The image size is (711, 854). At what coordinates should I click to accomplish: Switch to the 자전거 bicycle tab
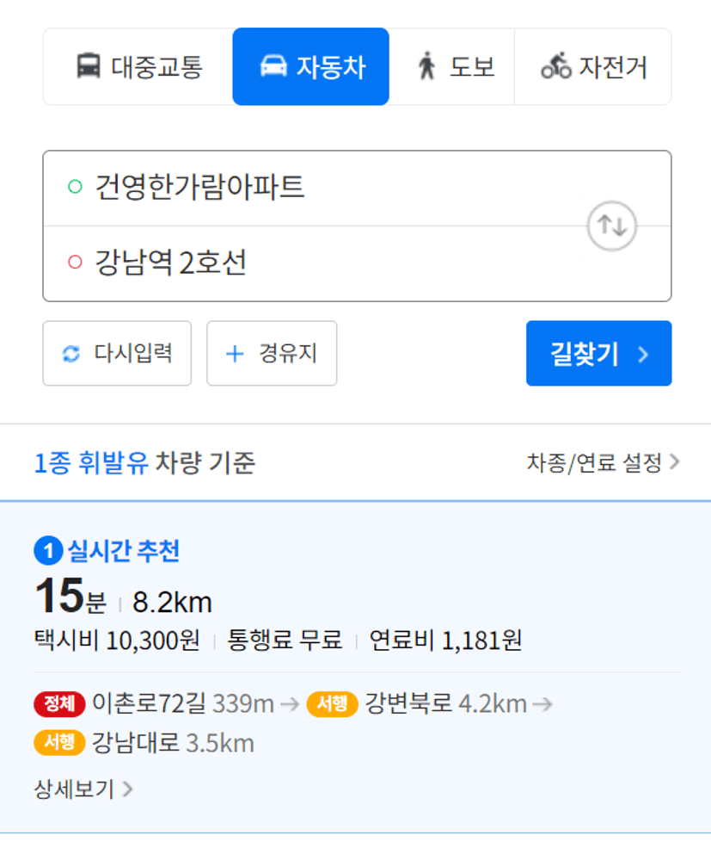[593, 67]
